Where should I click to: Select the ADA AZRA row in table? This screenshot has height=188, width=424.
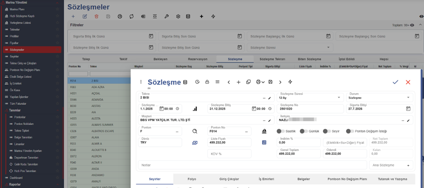coord(99,87)
